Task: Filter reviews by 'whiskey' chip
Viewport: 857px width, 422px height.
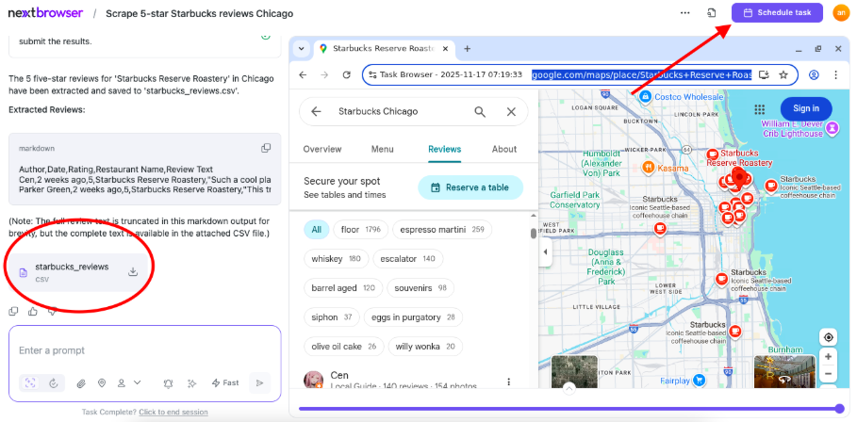Action: pyautogui.click(x=337, y=259)
